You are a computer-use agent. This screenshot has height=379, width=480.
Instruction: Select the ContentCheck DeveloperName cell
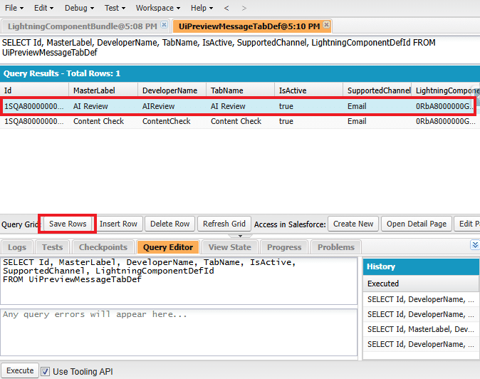[x=172, y=121]
